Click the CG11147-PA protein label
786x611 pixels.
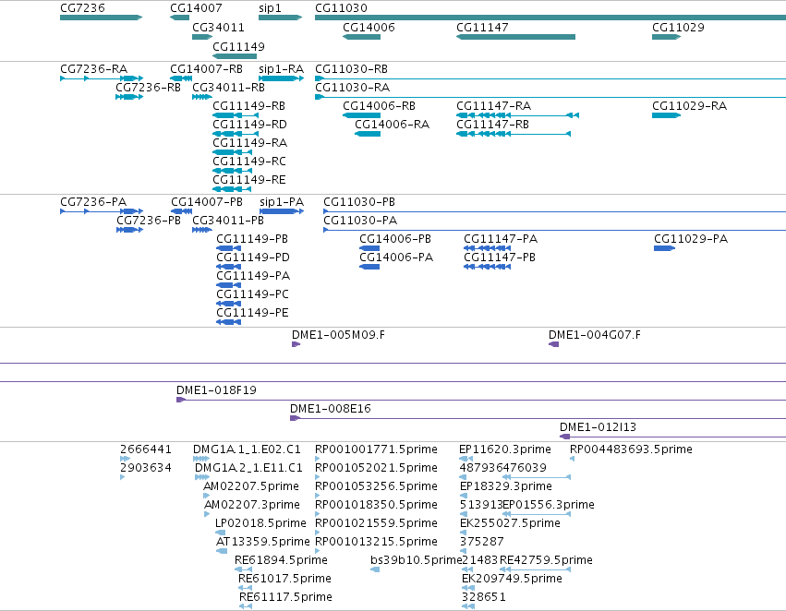pyautogui.click(x=501, y=239)
